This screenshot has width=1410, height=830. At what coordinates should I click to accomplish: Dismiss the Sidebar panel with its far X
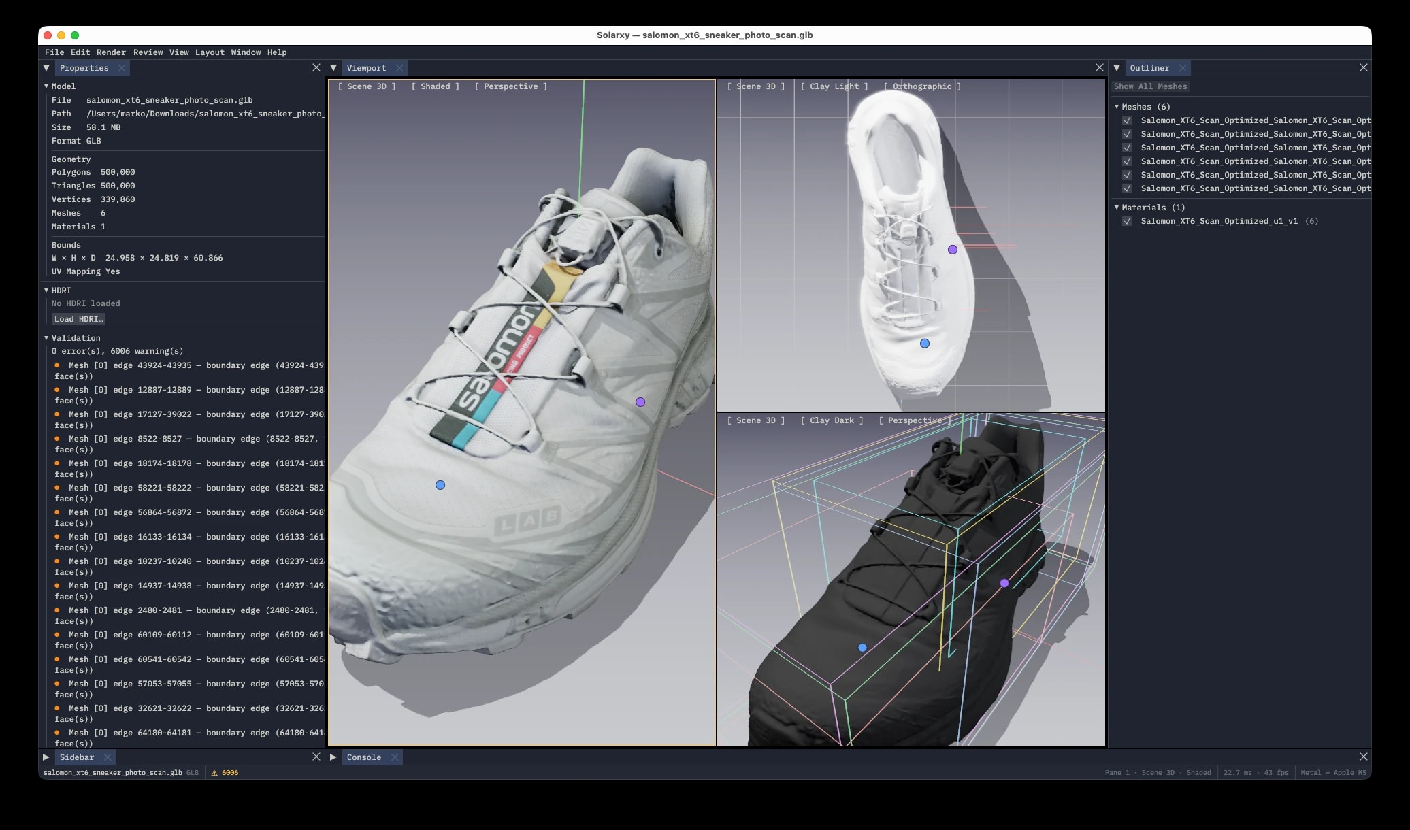point(316,757)
